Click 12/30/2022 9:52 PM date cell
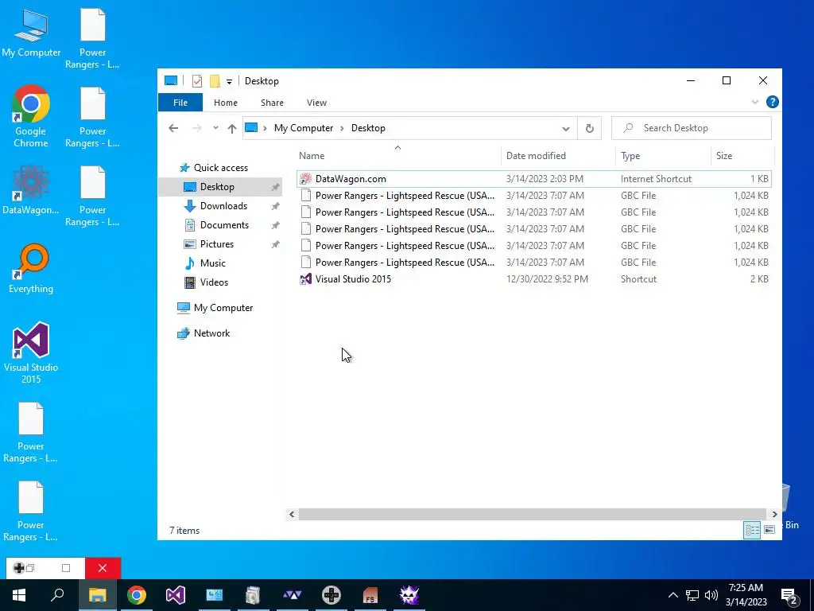 [x=547, y=279]
